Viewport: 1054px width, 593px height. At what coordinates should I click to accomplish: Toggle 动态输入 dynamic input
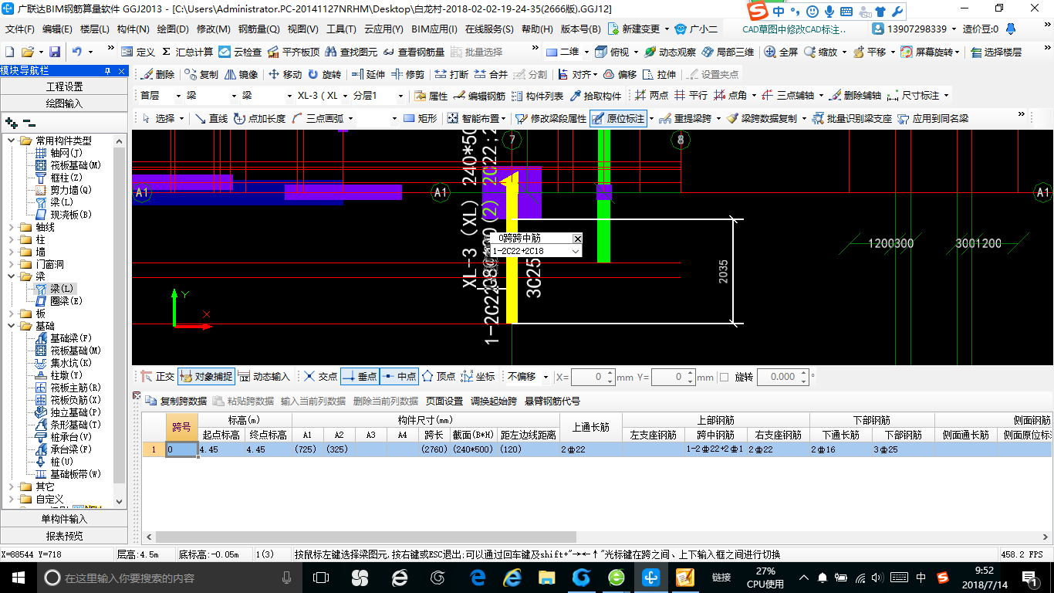[x=265, y=377]
